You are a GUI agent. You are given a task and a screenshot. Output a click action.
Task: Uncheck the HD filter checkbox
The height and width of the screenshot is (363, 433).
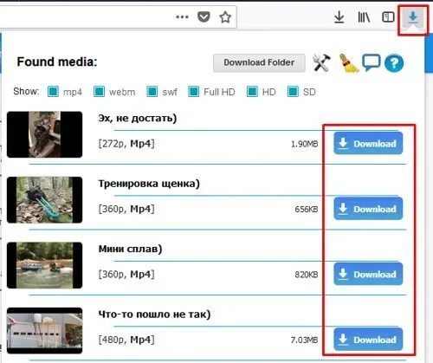(252, 92)
